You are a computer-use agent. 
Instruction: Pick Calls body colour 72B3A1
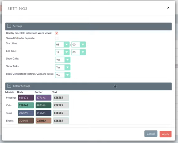26,105
